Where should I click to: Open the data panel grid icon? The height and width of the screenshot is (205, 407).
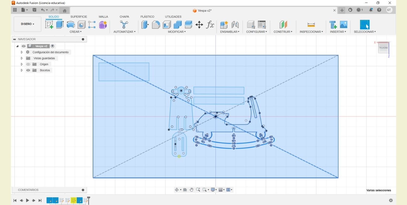tap(15, 10)
